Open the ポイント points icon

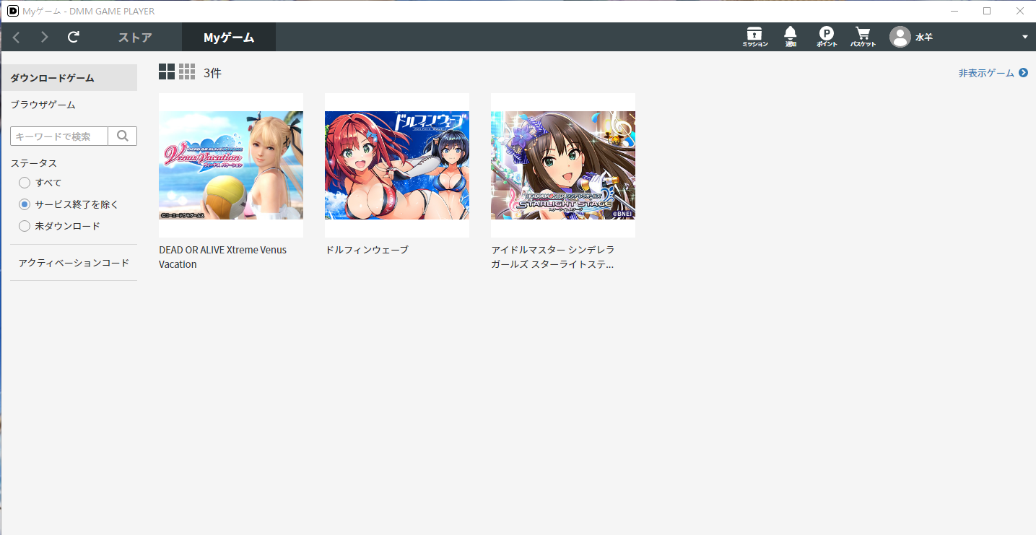point(827,37)
